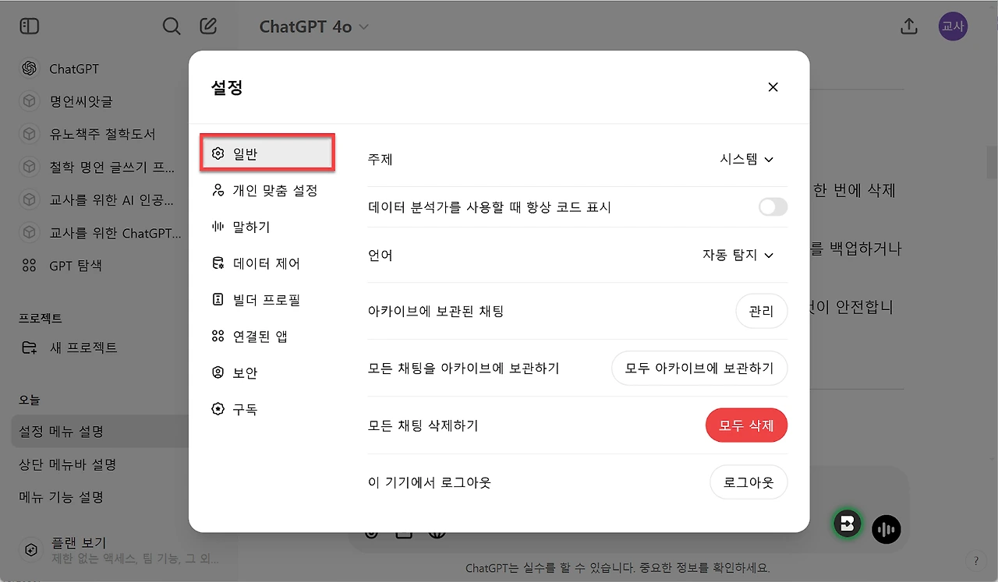Click the red 모두 삭제 button

click(746, 425)
